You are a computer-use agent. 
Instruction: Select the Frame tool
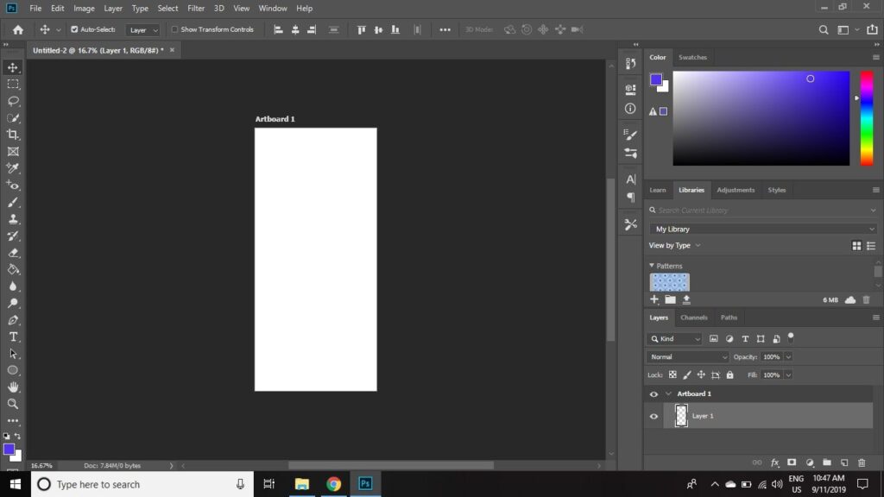click(13, 152)
